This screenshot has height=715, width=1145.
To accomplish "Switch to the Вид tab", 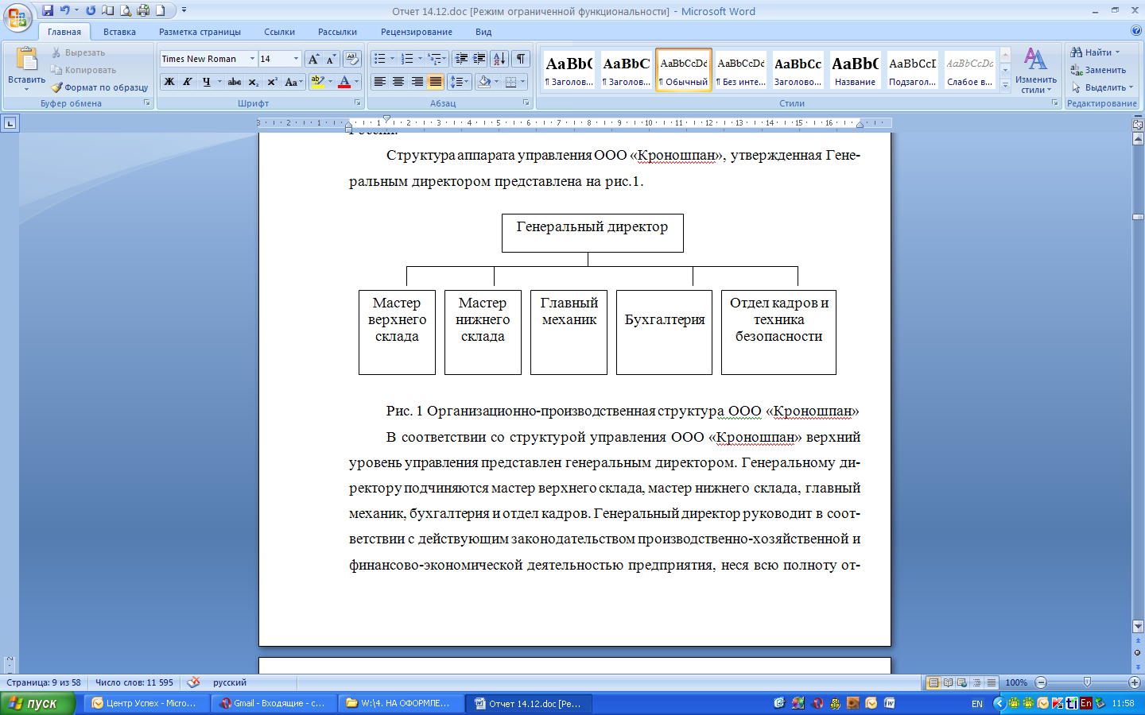I will 483,32.
